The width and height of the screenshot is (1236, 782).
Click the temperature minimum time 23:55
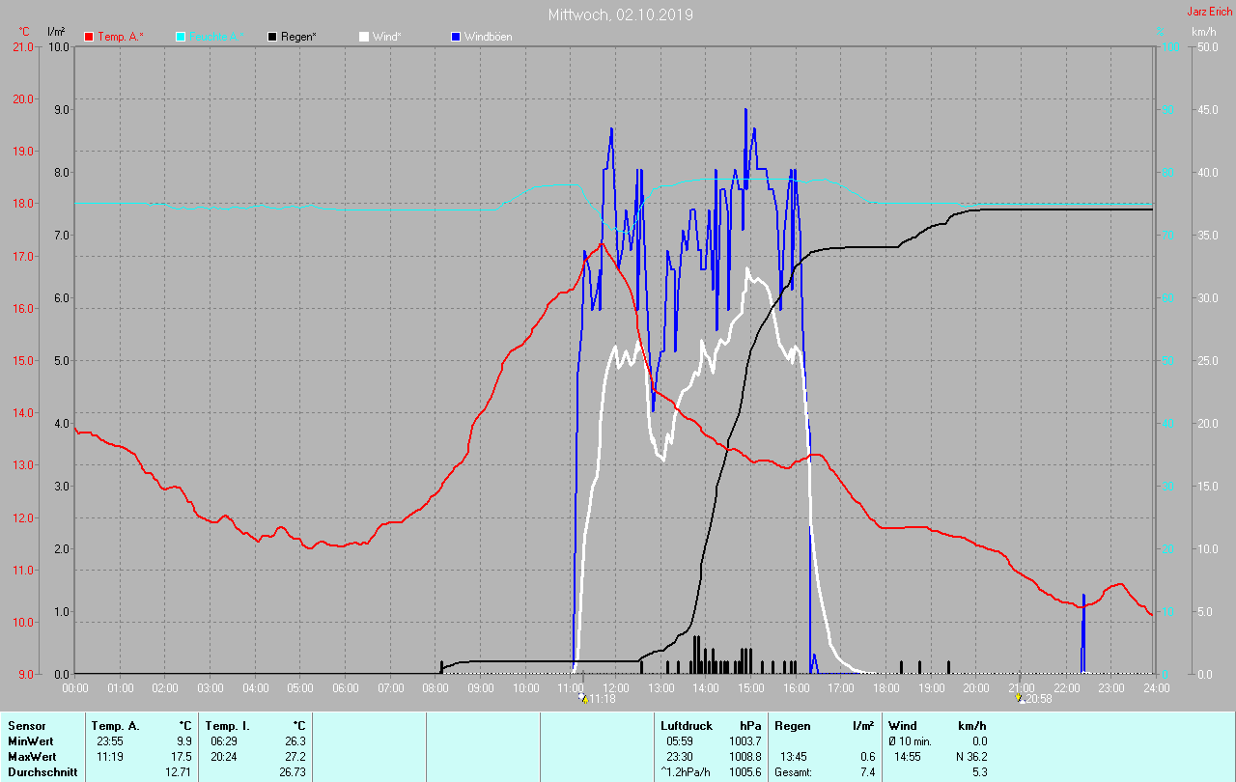point(111,741)
